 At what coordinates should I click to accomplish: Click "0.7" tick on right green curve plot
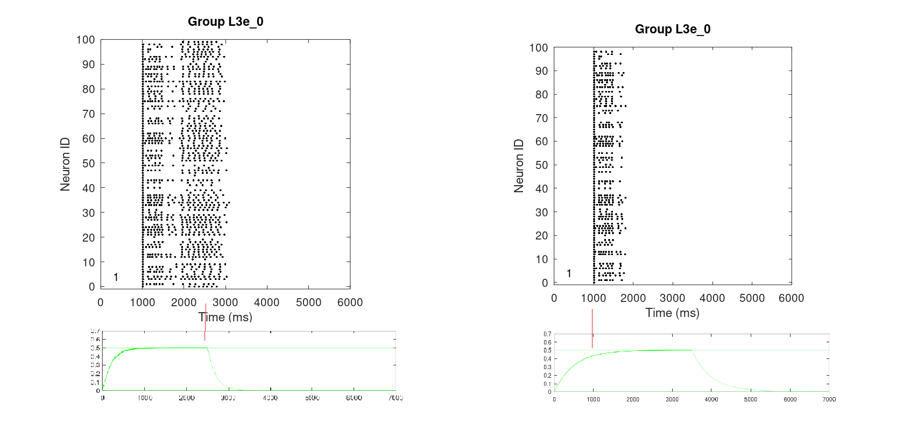coord(547,334)
